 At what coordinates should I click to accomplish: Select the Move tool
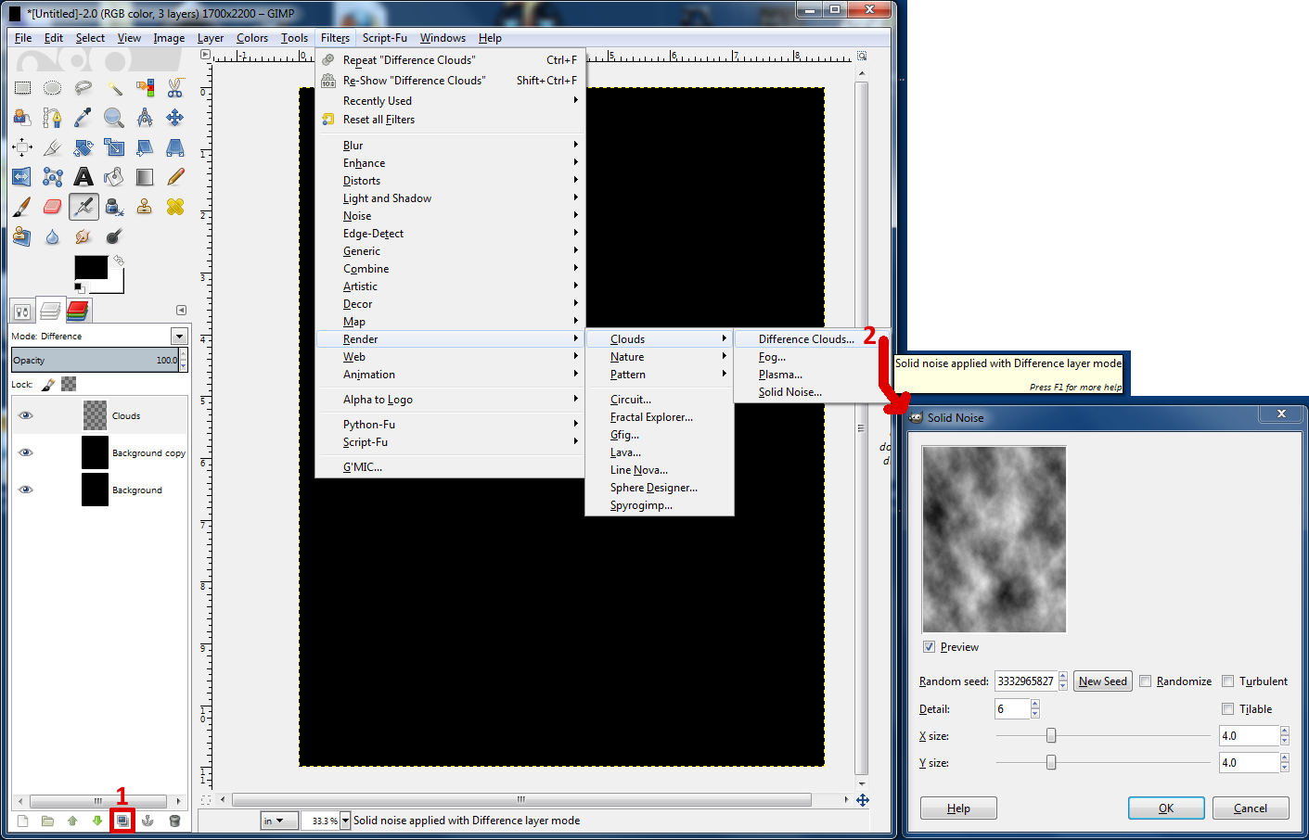click(175, 118)
